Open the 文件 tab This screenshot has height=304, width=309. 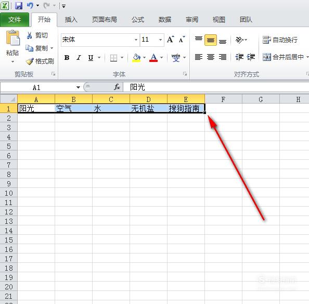click(x=15, y=19)
